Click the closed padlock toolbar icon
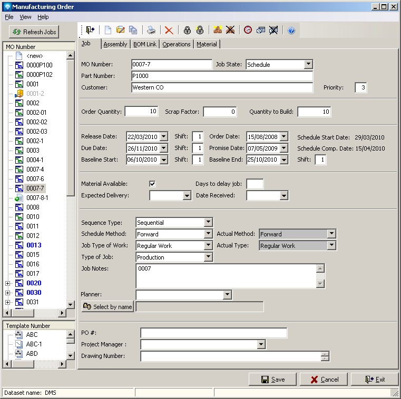Screen dimensions: 401x399 click(x=187, y=31)
